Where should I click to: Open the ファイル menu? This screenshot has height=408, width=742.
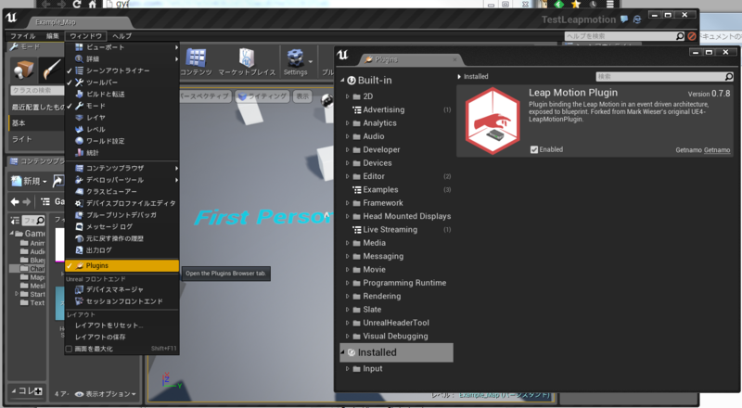pyautogui.click(x=22, y=36)
